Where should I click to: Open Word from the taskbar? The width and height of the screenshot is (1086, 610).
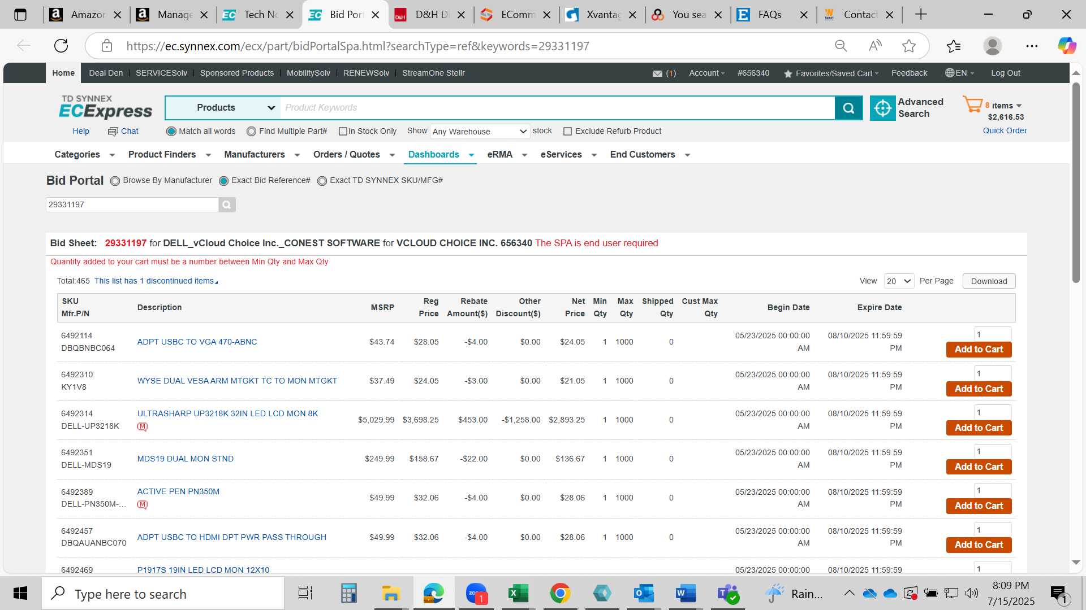tap(686, 594)
